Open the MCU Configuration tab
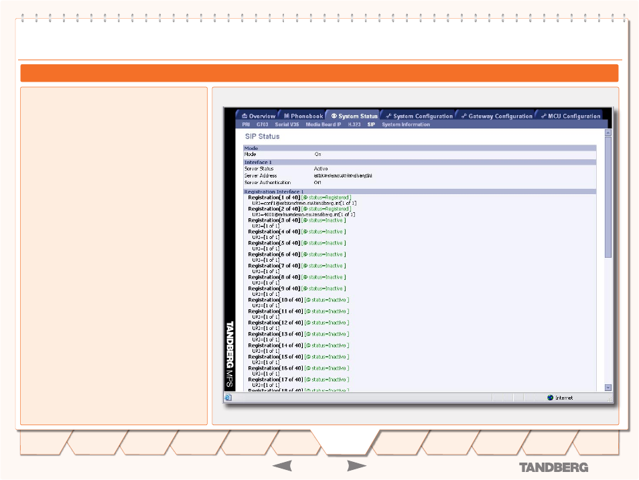The width and height of the screenshot is (639, 480). pos(570,116)
